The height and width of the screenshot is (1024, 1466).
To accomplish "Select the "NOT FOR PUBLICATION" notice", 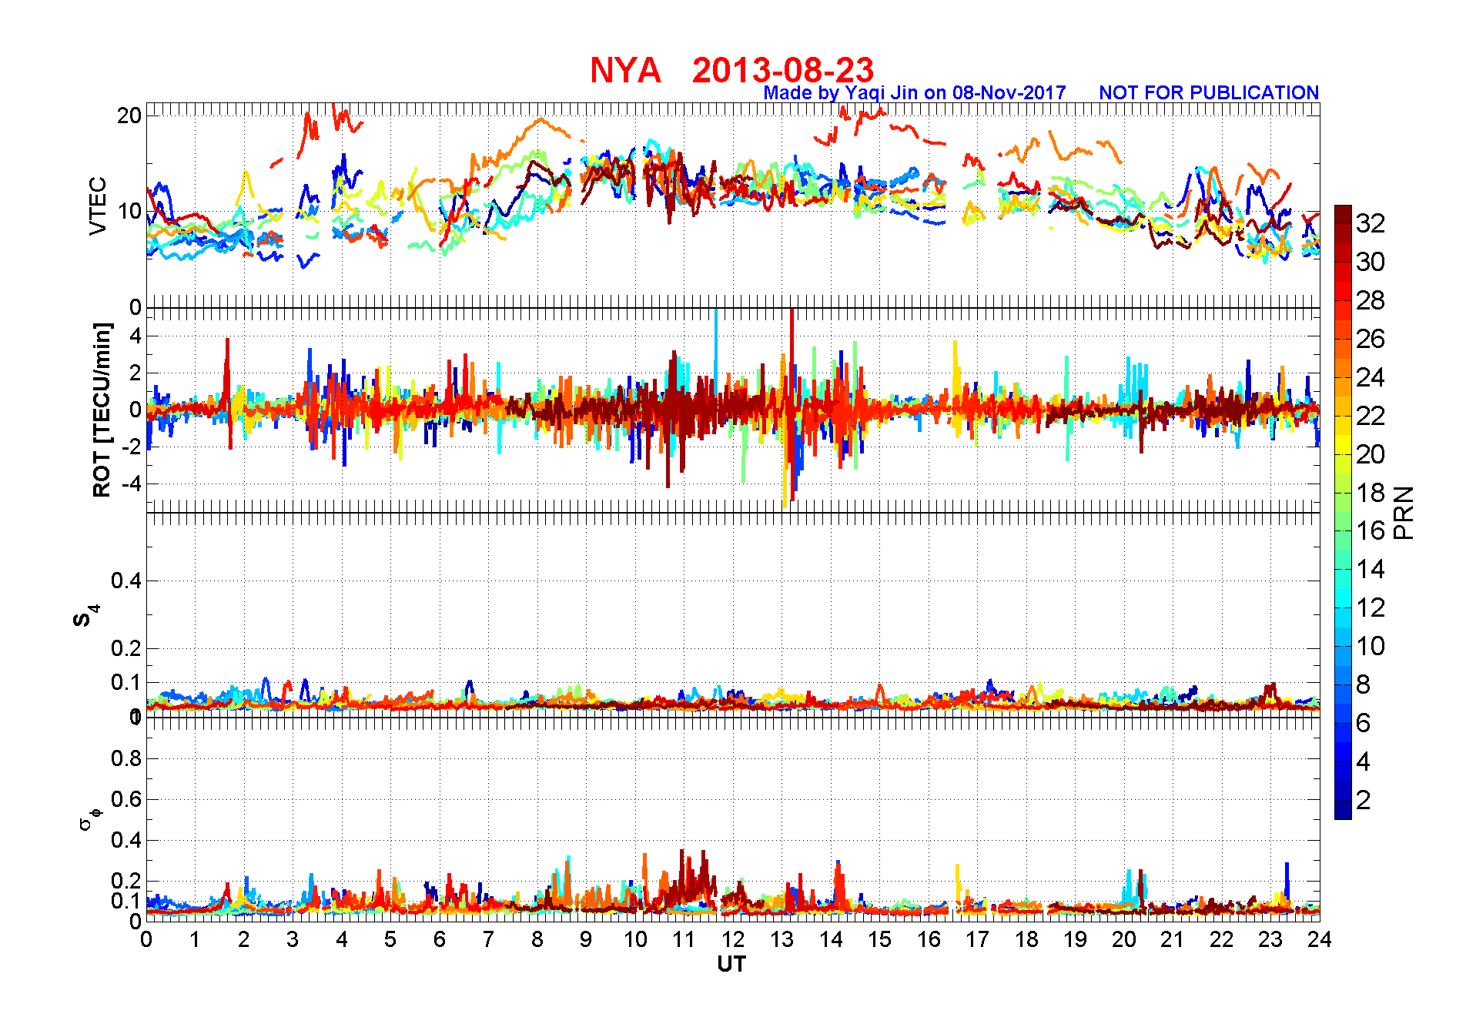I will coord(1209,93).
